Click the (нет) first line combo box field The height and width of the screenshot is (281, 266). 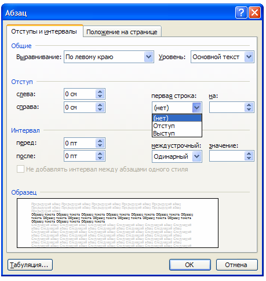[177, 108]
